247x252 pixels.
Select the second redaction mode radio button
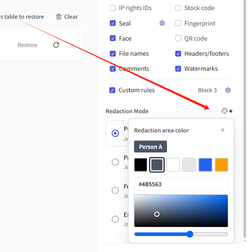point(115,162)
